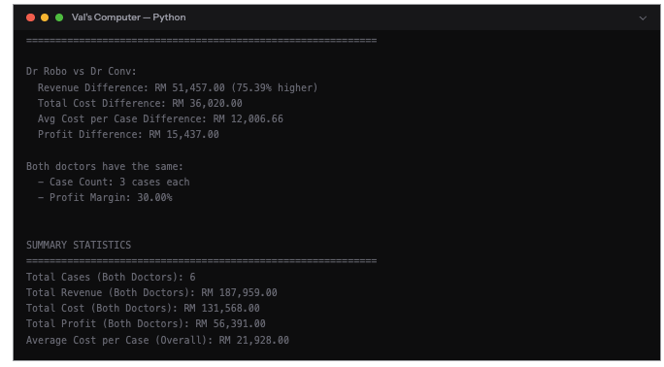Click the title "Val's Computer — Python"

click(129, 17)
